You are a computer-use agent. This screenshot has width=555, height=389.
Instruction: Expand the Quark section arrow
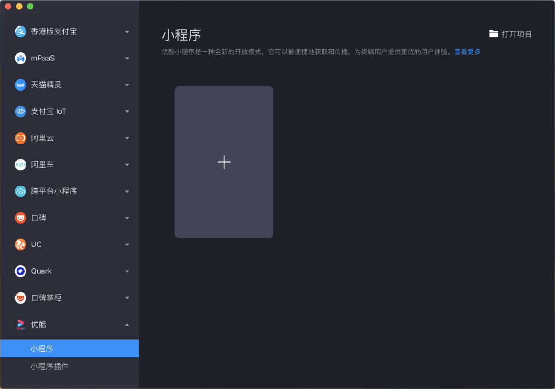[x=127, y=271]
